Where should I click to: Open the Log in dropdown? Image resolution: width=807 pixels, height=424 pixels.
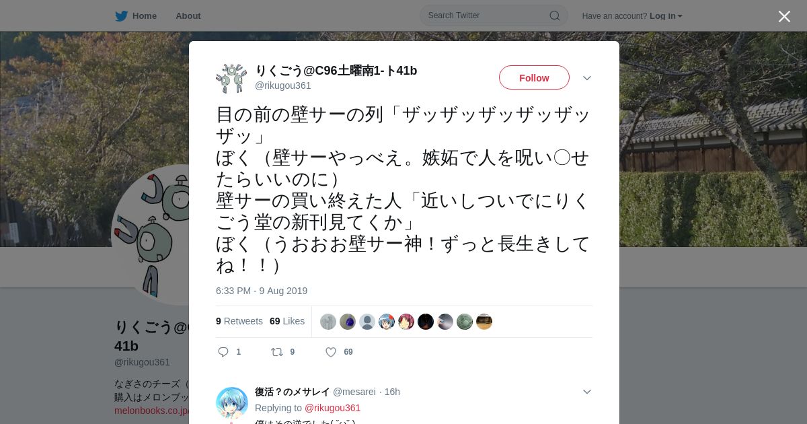[x=666, y=15]
